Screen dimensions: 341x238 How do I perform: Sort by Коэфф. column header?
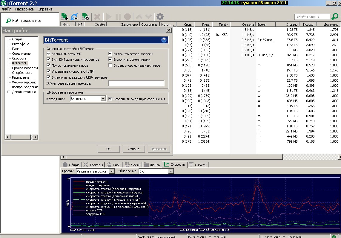[x=308, y=25]
